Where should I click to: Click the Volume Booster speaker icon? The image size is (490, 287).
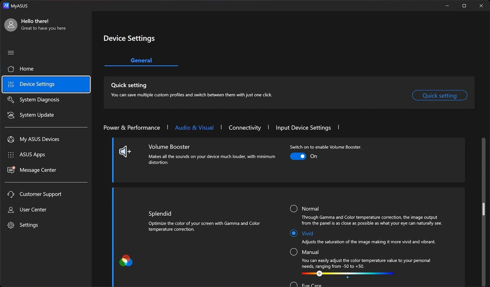(125, 152)
